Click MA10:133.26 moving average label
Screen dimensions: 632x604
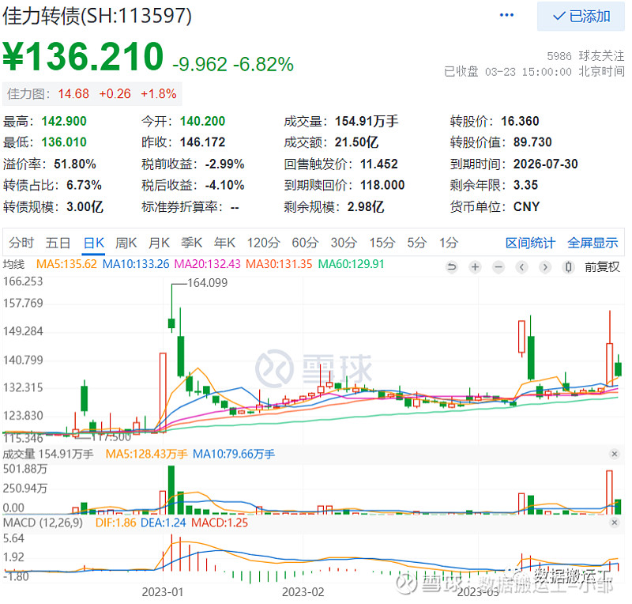(136, 264)
